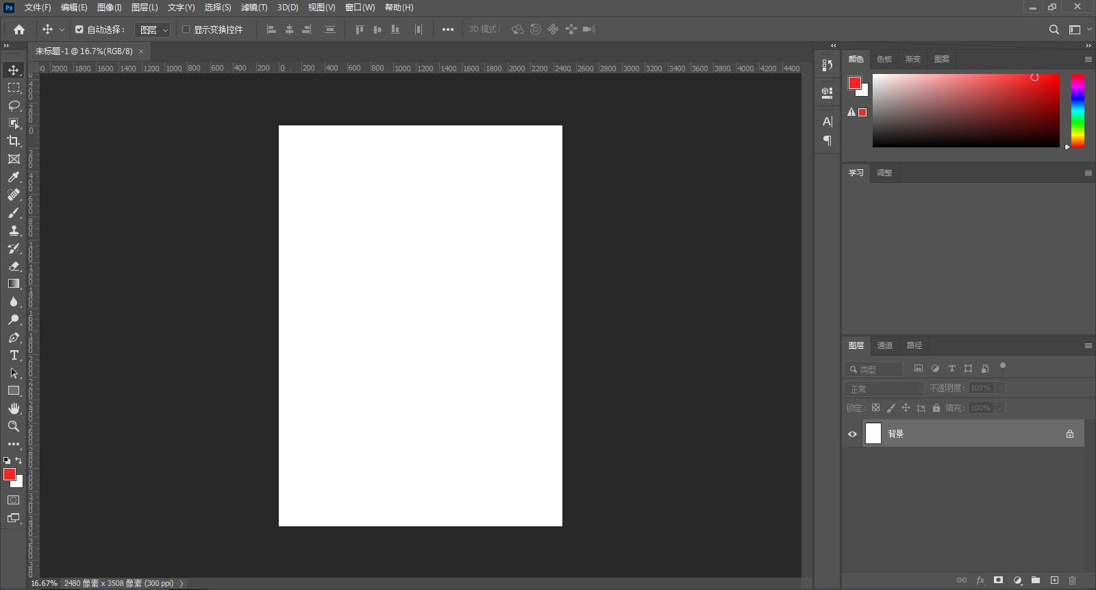Create a new layer icon

point(1054,580)
